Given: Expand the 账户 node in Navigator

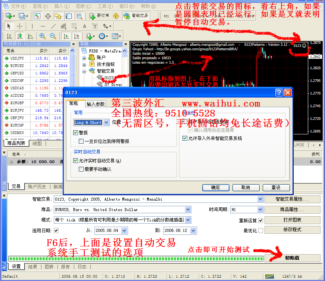Looking at the screenshot, I should click(x=84, y=58).
